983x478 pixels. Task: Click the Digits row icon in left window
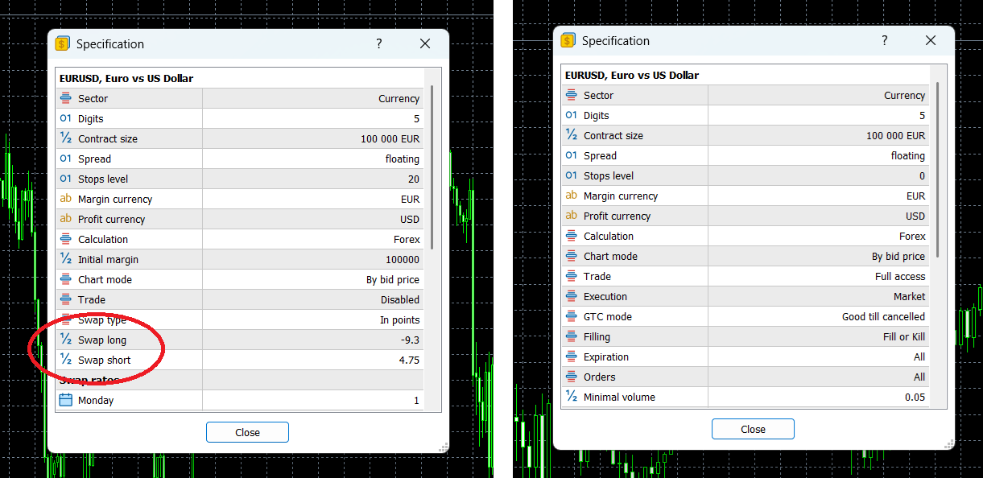pos(66,118)
